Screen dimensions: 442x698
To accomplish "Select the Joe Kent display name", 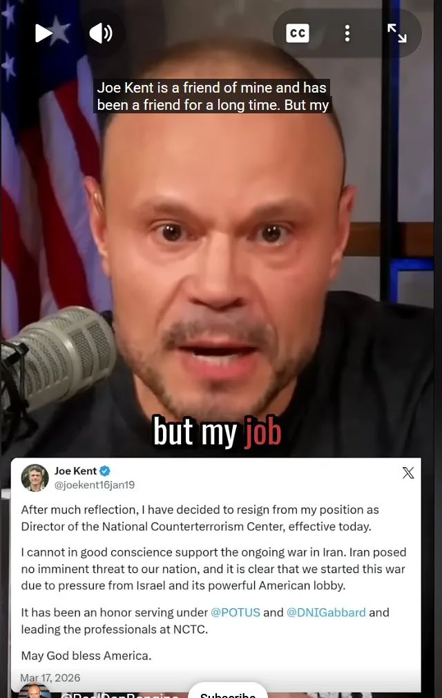I will click(75, 471).
